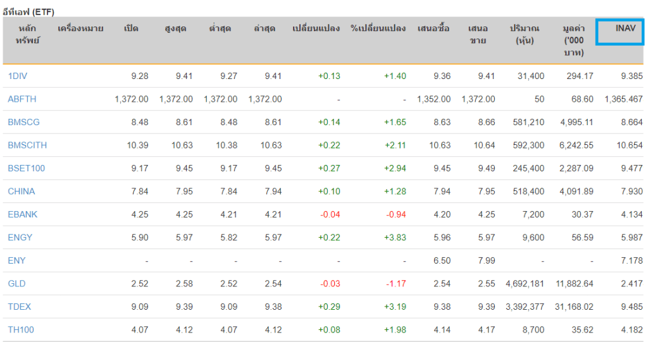The height and width of the screenshot is (342, 648).
Task: Click the เครื่องหมาย column header
Action: [x=80, y=28]
